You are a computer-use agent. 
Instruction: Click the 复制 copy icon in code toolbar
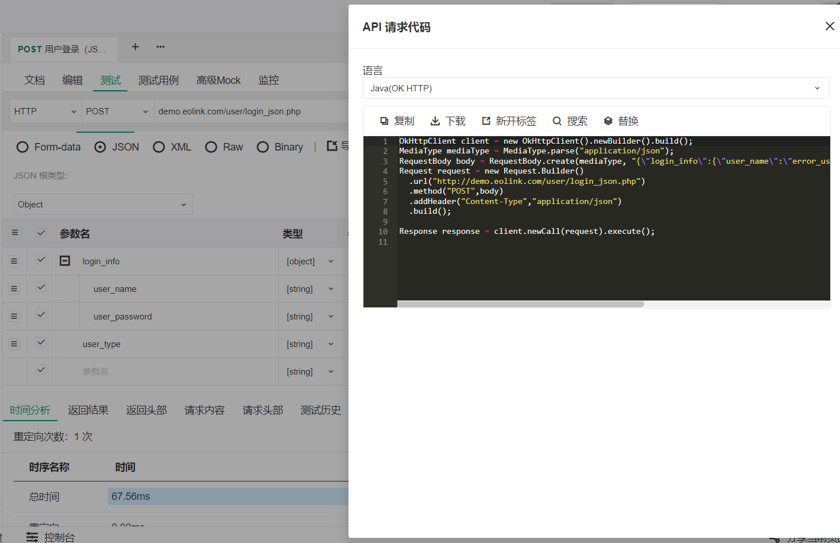pos(384,121)
